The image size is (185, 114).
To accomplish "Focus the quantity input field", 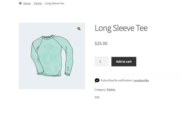I will [102, 62].
